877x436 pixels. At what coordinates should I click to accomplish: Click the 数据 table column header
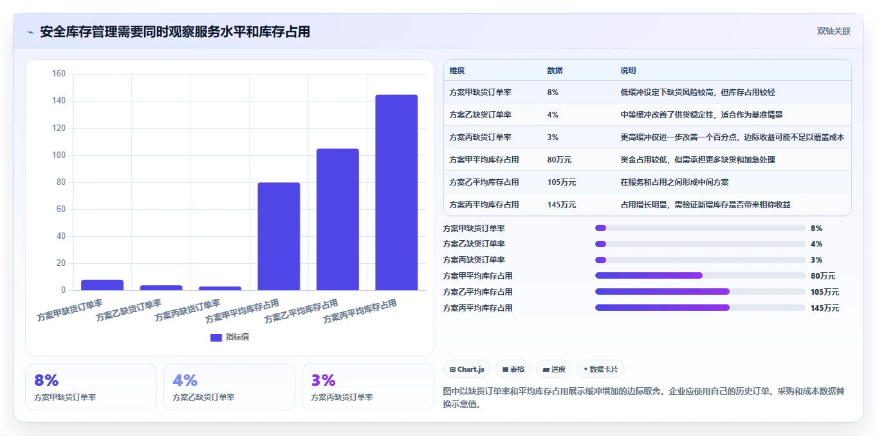(x=555, y=71)
